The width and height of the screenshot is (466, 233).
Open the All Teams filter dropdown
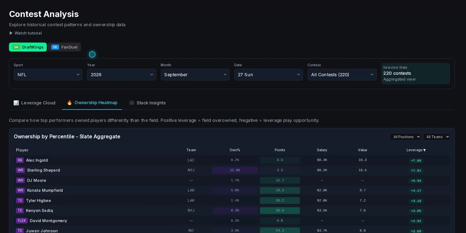[x=437, y=137]
